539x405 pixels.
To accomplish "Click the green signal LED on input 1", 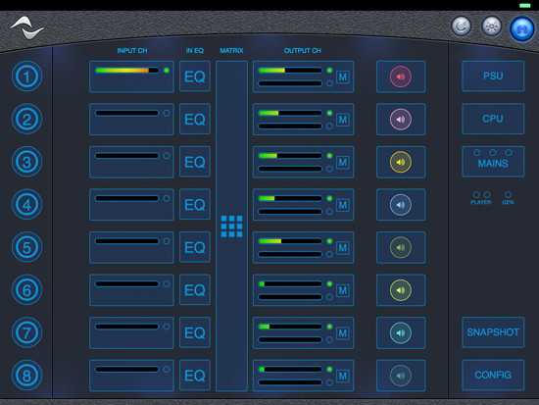I will tap(167, 71).
